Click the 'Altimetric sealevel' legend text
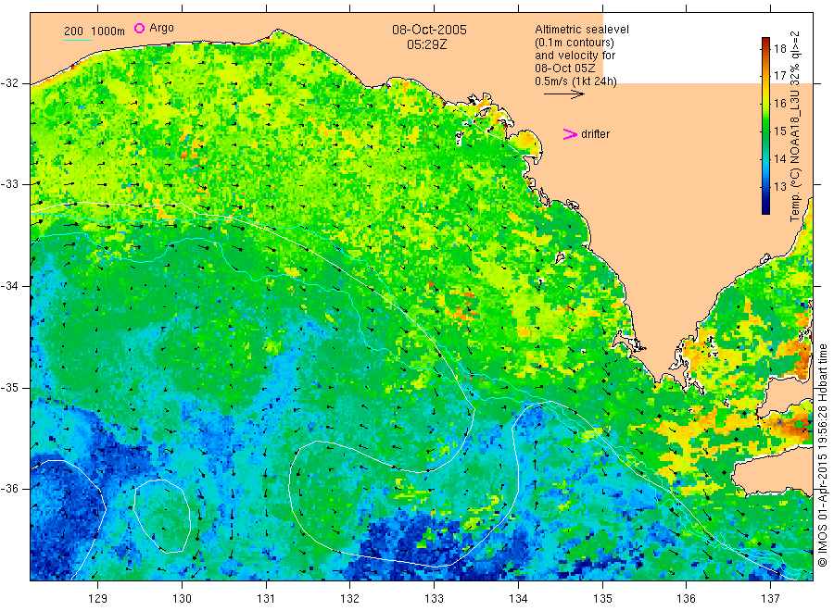The height and width of the screenshot is (611, 834). pos(581,30)
